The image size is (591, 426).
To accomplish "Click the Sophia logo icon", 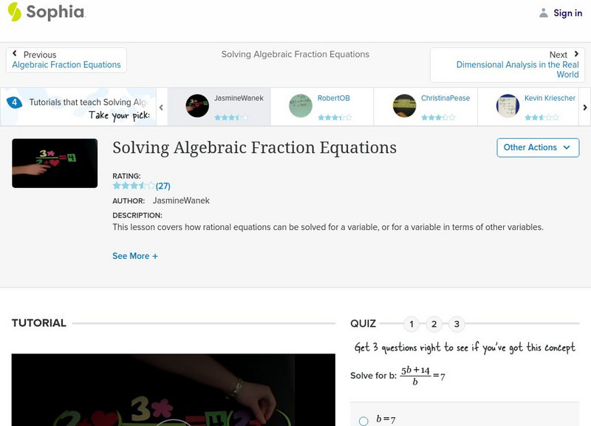I will 15,12.
